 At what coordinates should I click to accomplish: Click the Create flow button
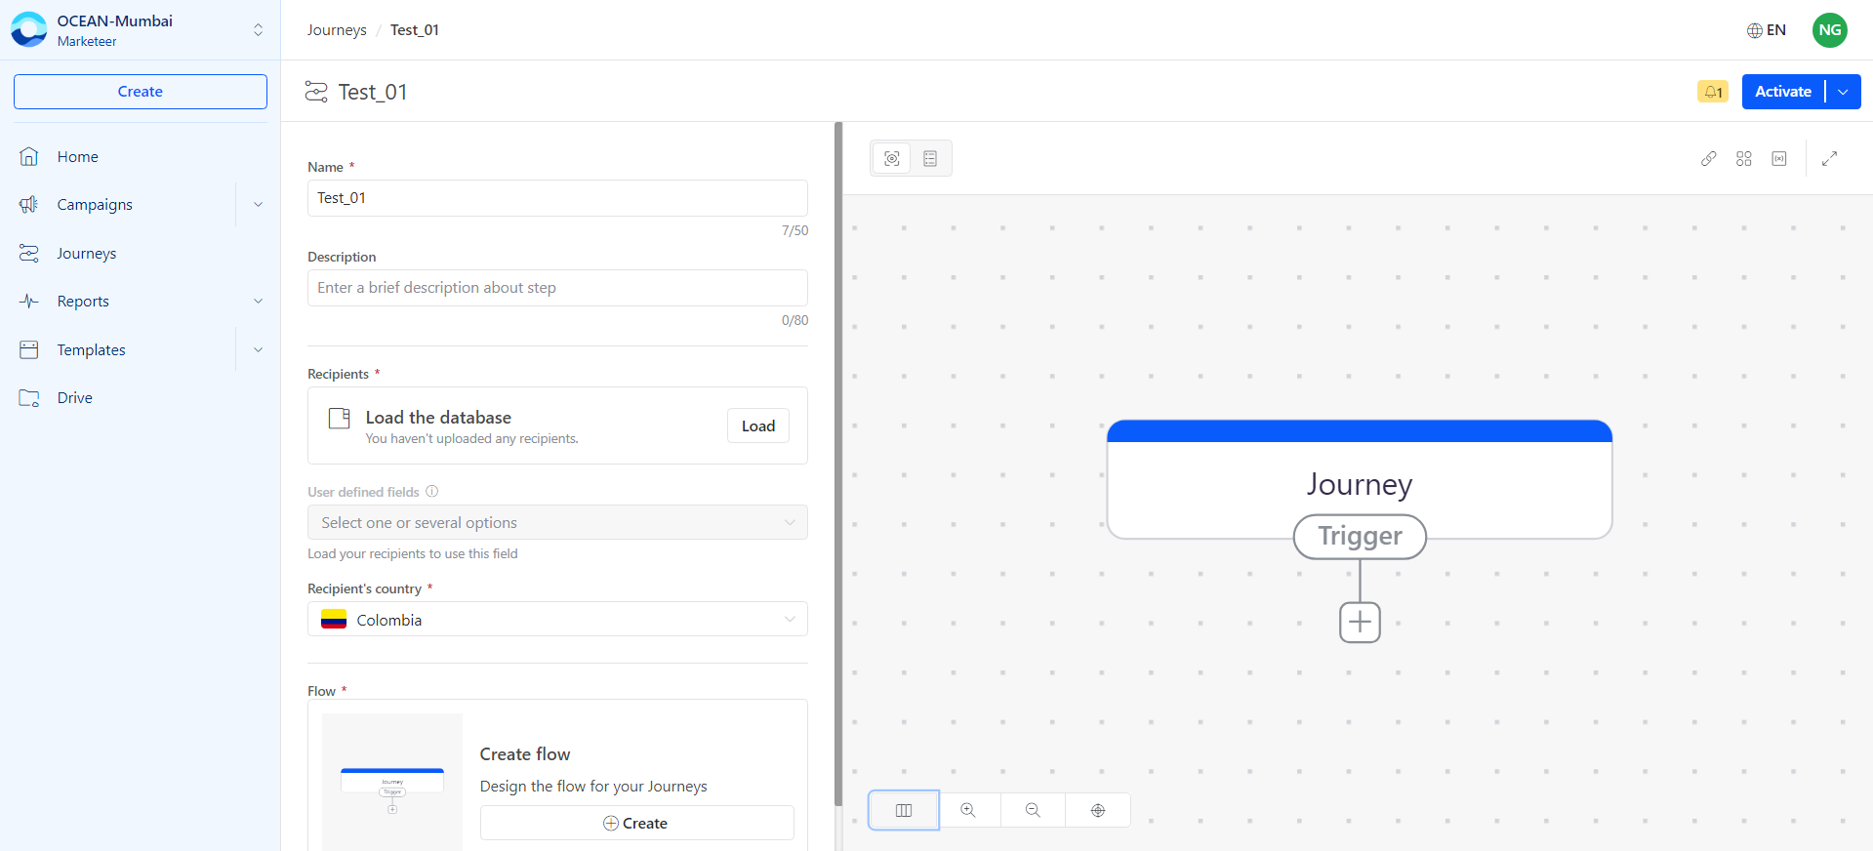636,823
